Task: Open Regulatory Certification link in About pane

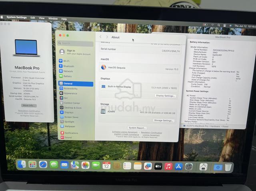Action: [x=151, y=133]
